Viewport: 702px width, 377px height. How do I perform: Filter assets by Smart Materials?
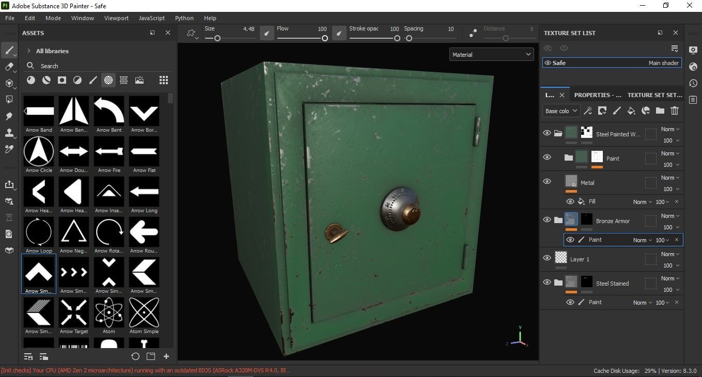46,80
